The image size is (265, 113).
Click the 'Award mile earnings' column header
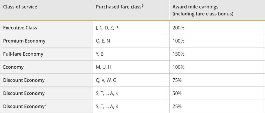pyautogui.click(x=203, y=10)
